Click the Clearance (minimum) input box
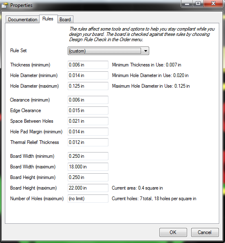The height and width of the screenshot is (243, 225). tap(88, 100)
